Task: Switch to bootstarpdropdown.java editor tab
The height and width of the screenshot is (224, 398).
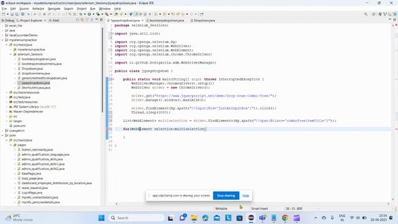Action: [x=165, y=21]
